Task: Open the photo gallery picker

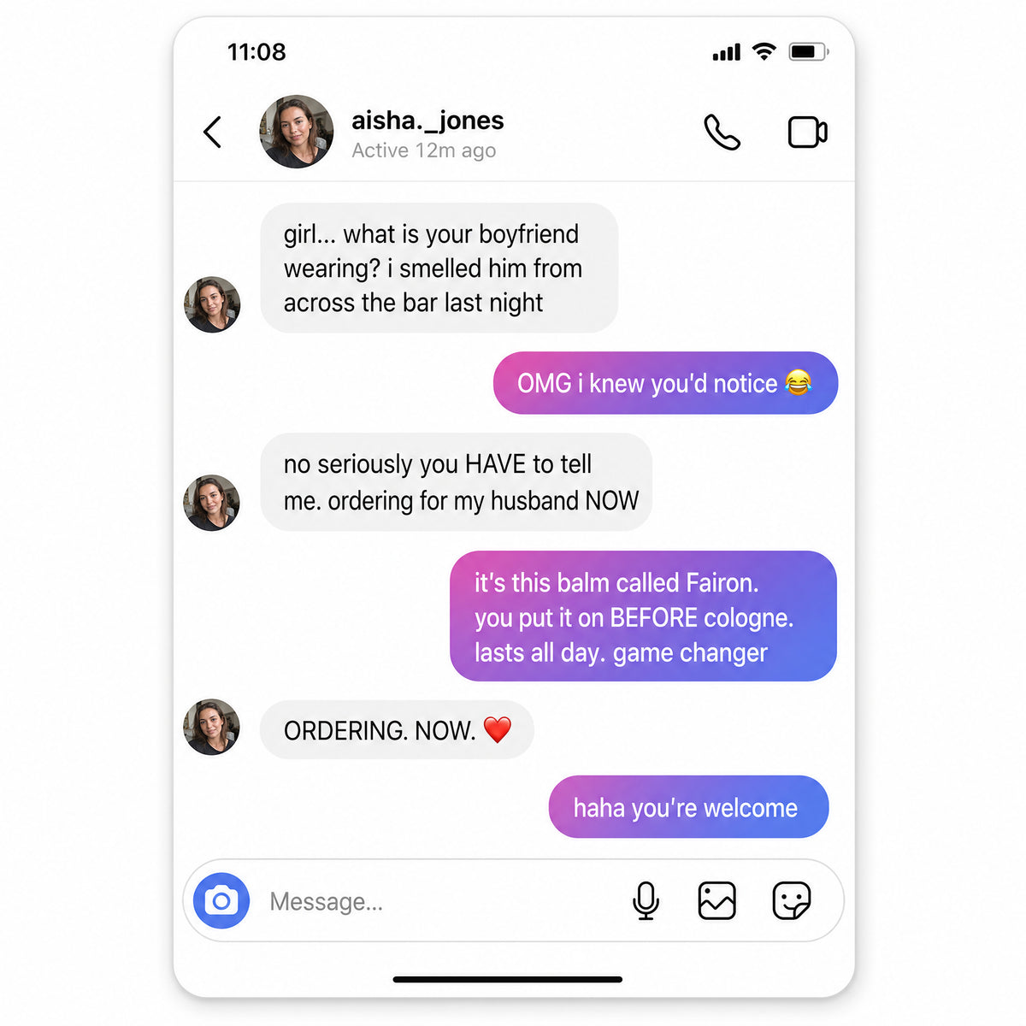Action: 716,900
